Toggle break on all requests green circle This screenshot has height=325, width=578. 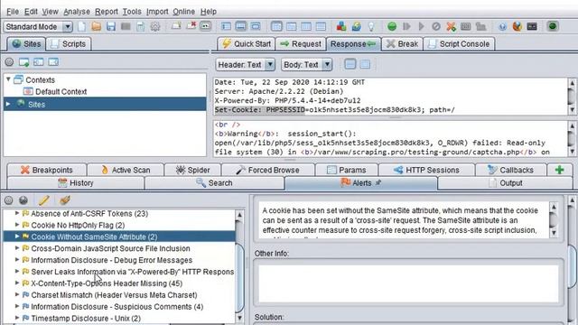point(392,26)
